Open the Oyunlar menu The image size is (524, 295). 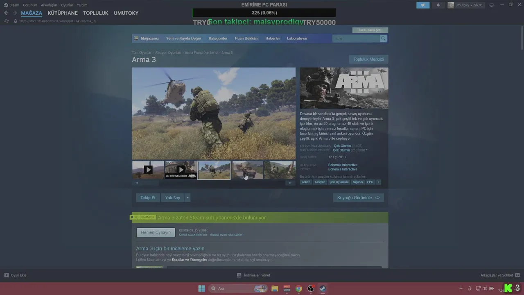point(67,5)
